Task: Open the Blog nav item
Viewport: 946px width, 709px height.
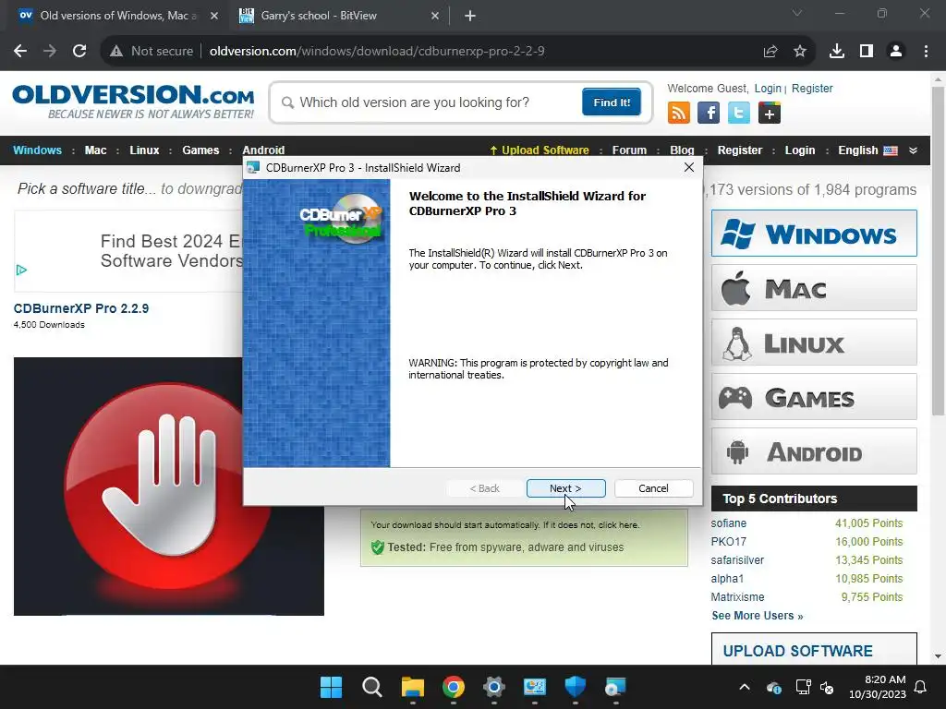Action: point(682,150)
